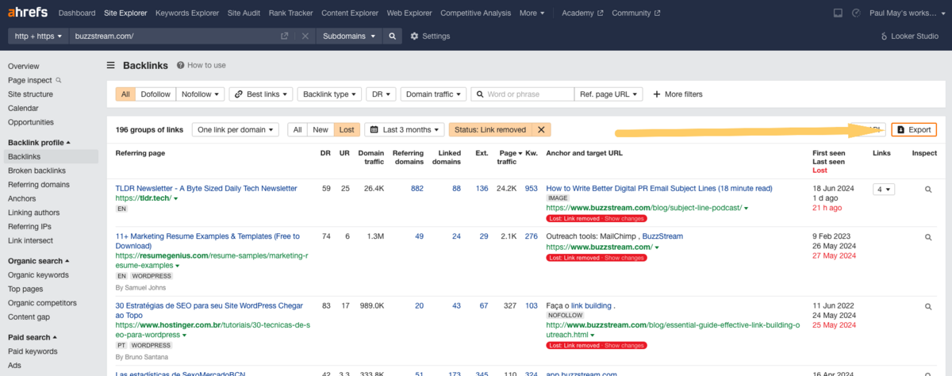952x376 pixels.
Task: Click the gauge icon in top bar
Action: pyautogui.click(x=856, y=13)
